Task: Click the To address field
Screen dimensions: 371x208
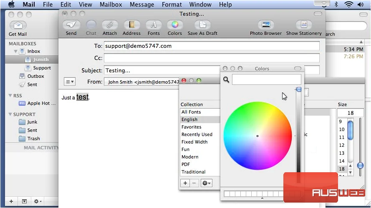Action: (212, 46)
